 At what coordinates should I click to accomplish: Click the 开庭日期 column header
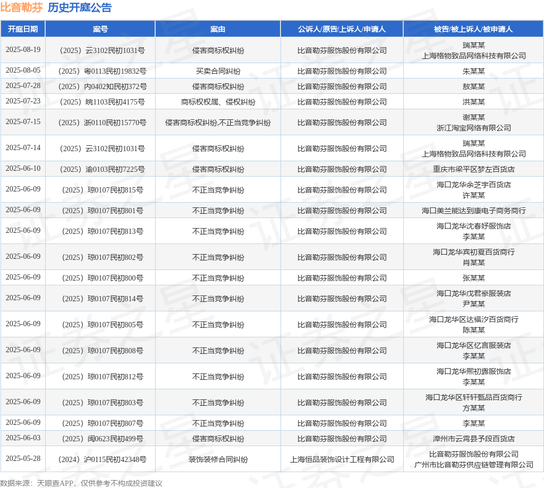pyautogui.click(x=23, y=29)
